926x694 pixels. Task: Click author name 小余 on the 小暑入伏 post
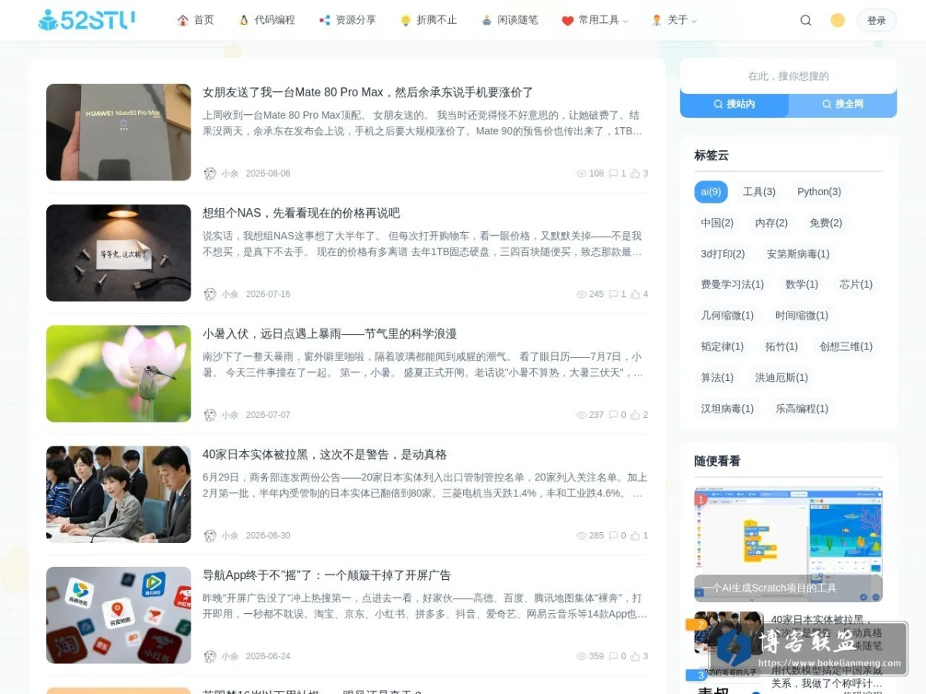click(x=230, y=415)
